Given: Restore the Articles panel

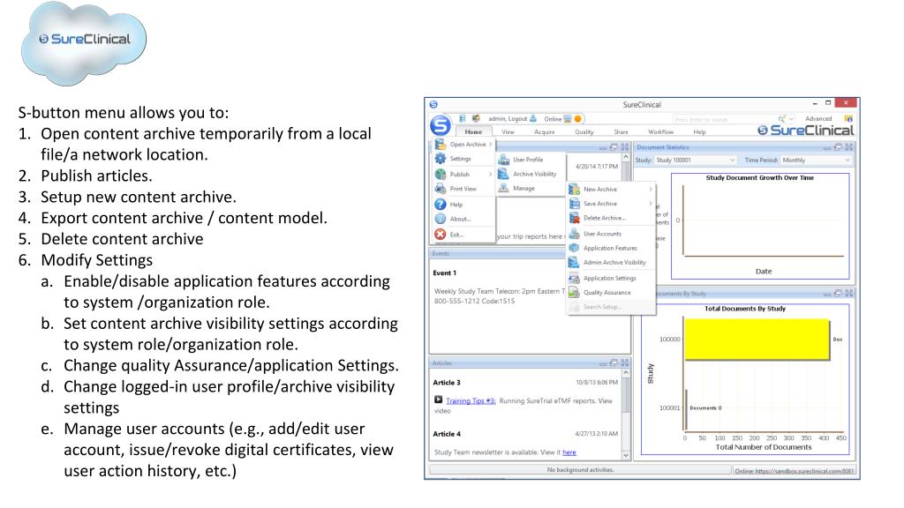Looking at the screenshot, I should (614, 362).
